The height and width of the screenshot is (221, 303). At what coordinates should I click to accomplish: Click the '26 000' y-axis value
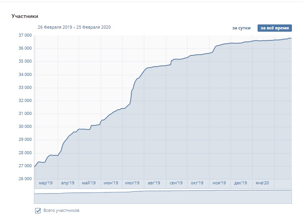pos(25,179)
